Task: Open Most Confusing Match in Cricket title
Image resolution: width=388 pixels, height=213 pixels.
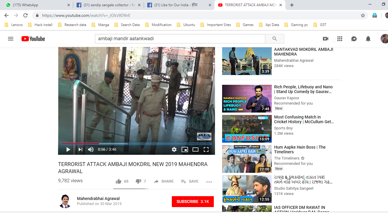Action: pos(304,119)
